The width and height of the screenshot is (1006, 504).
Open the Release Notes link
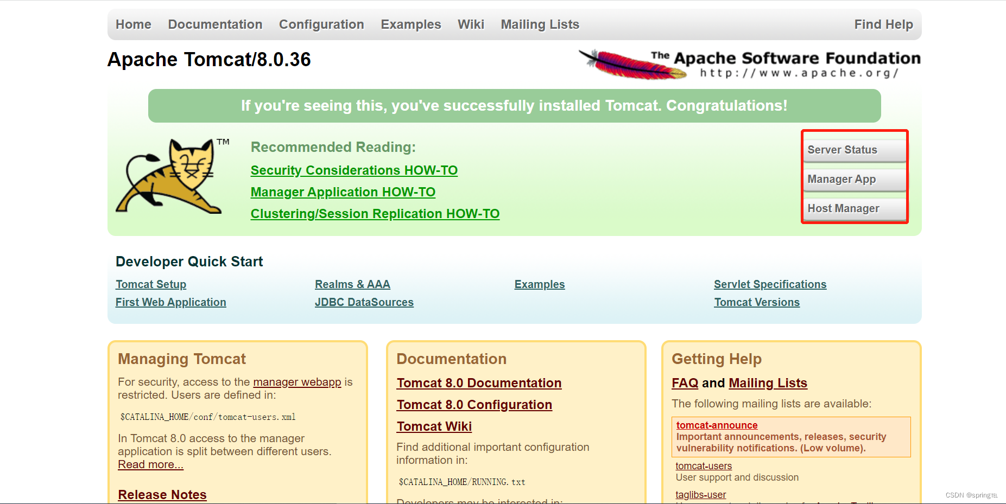[x=162, y=495]
